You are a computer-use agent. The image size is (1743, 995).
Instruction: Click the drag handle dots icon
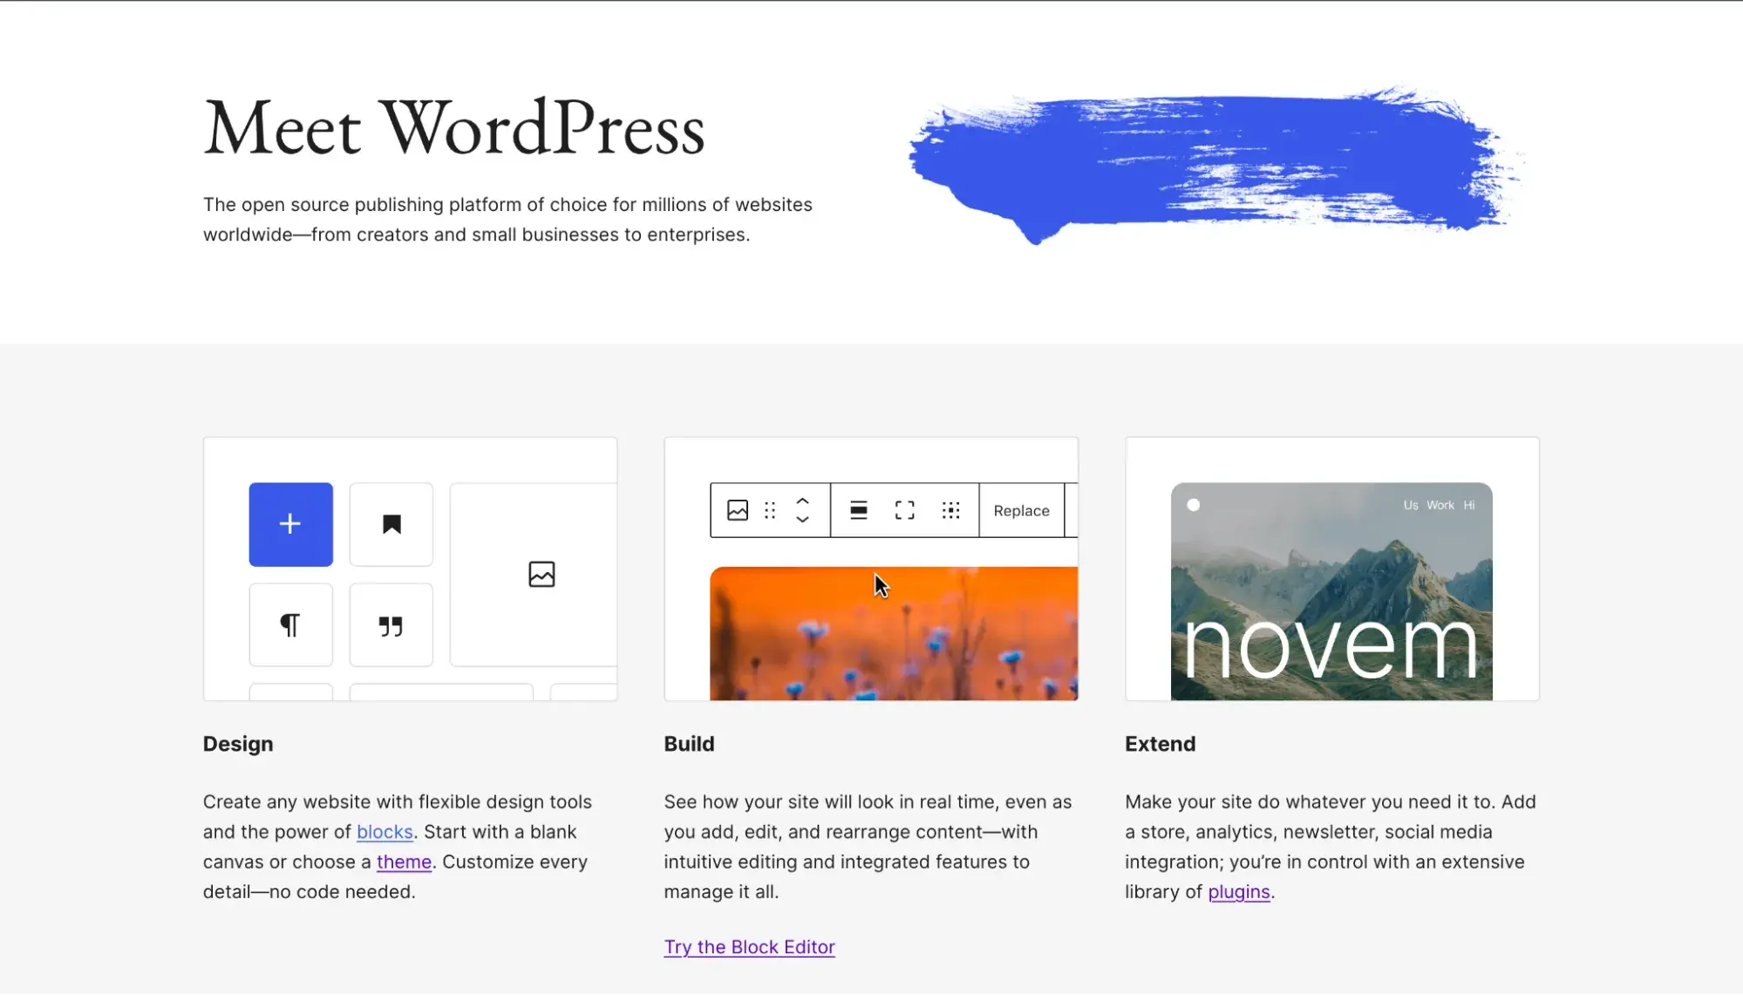[x=770, y=510]
